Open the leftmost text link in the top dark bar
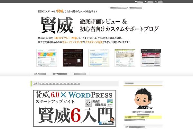This screenshot has height=129, width=193. coord(140,2)
